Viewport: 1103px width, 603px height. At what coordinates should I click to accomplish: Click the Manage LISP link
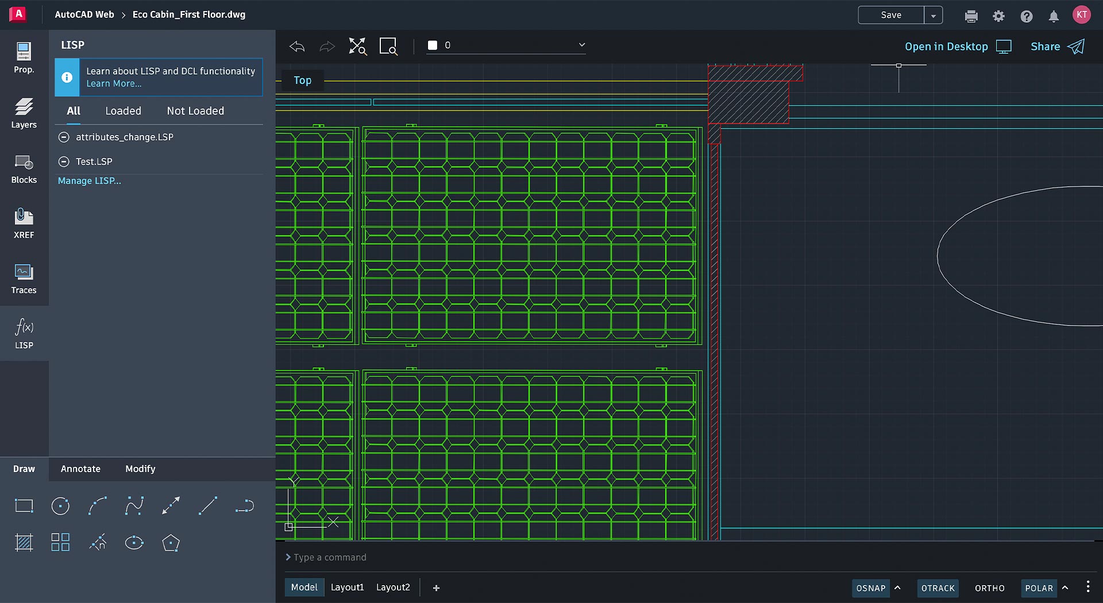[x=90, y=181]
